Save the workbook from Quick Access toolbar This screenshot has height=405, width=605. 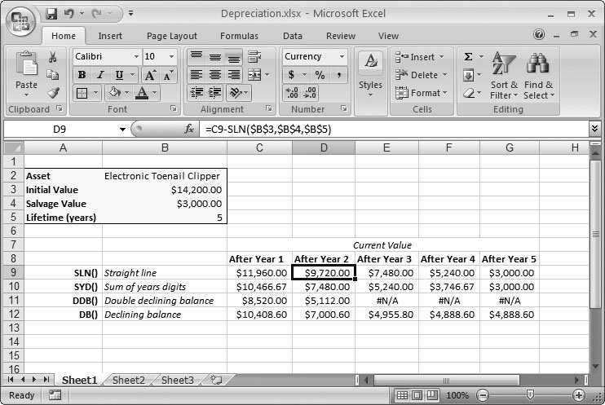point(51,14)
